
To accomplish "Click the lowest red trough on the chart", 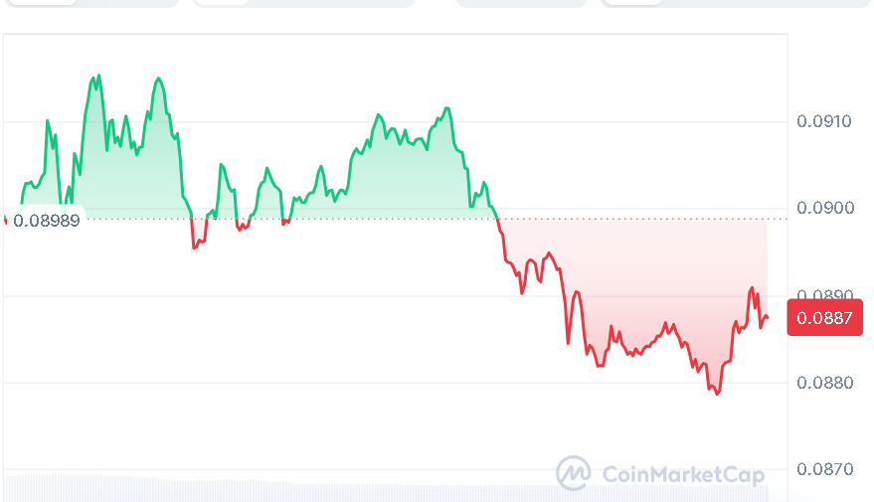I will pyautogui.click(x=717, y=394).
